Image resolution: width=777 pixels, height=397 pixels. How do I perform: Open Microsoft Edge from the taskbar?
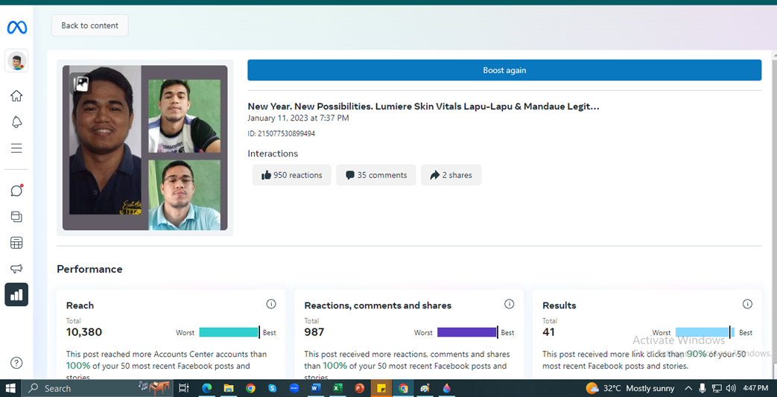tap(206, 388)
